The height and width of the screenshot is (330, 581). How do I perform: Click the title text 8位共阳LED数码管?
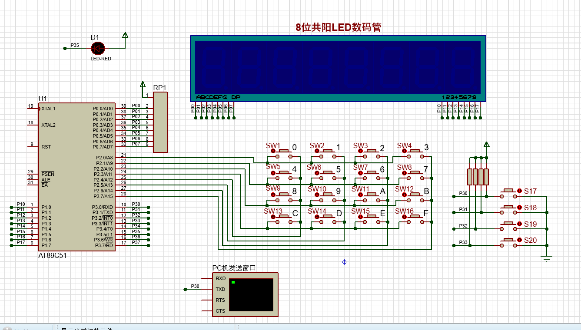pos(339,27)
